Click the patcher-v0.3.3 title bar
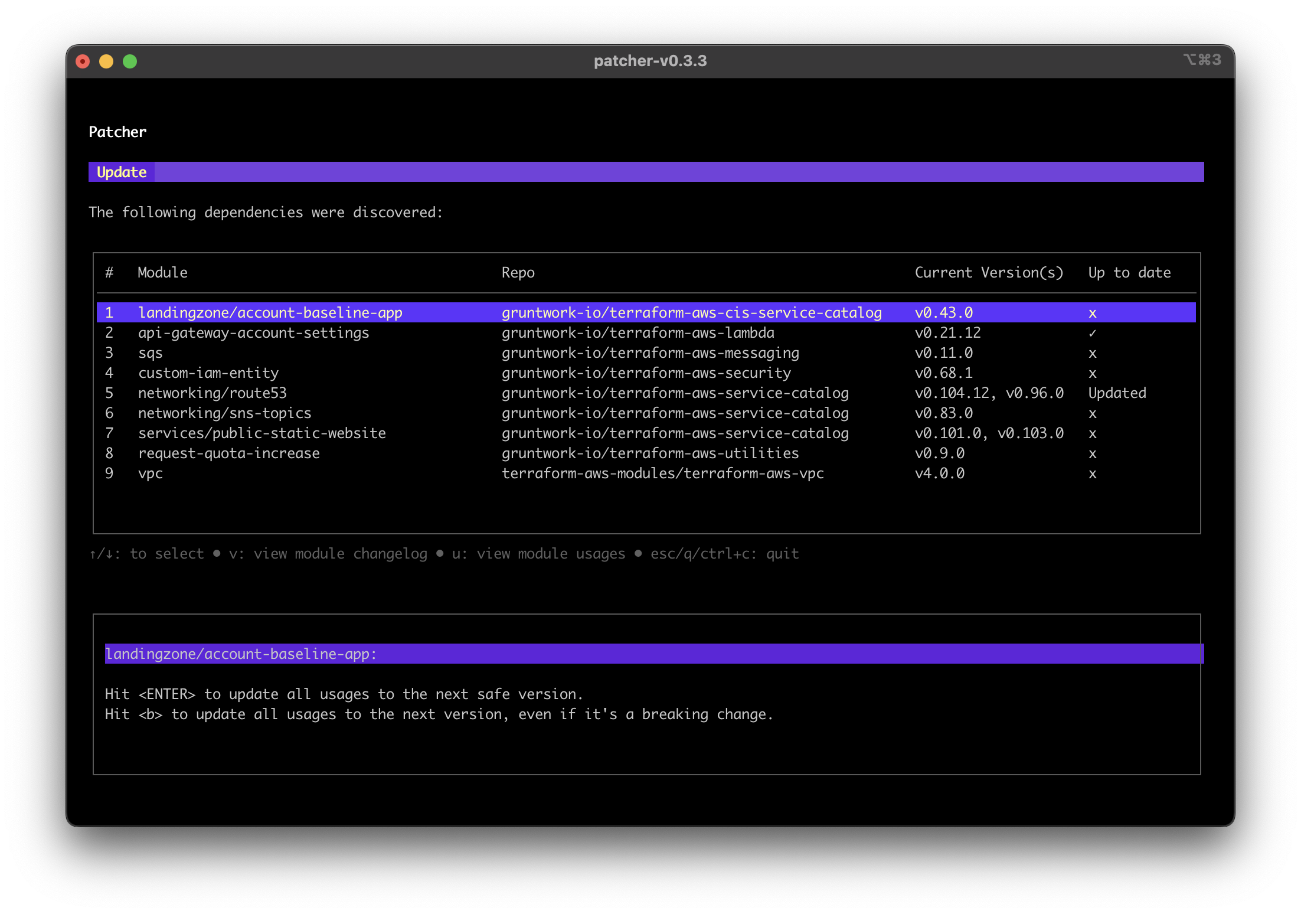 pos(649,60)
